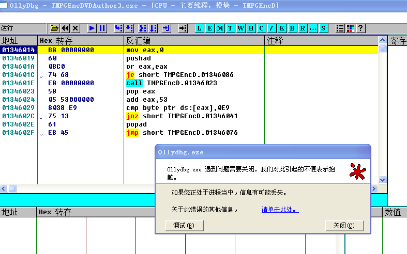Open Patches window with slash button
The height and width of the screenshot is (254, 407).
click(x=272, y=28)
